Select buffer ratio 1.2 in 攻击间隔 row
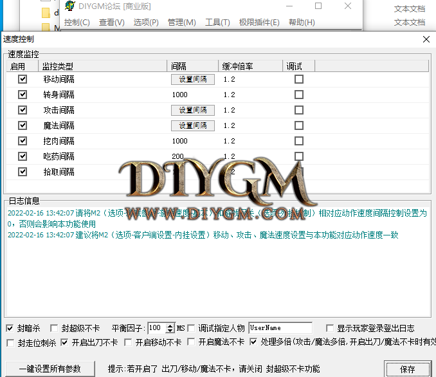Screen dimensions: 436x377 (x=230, y=110)
